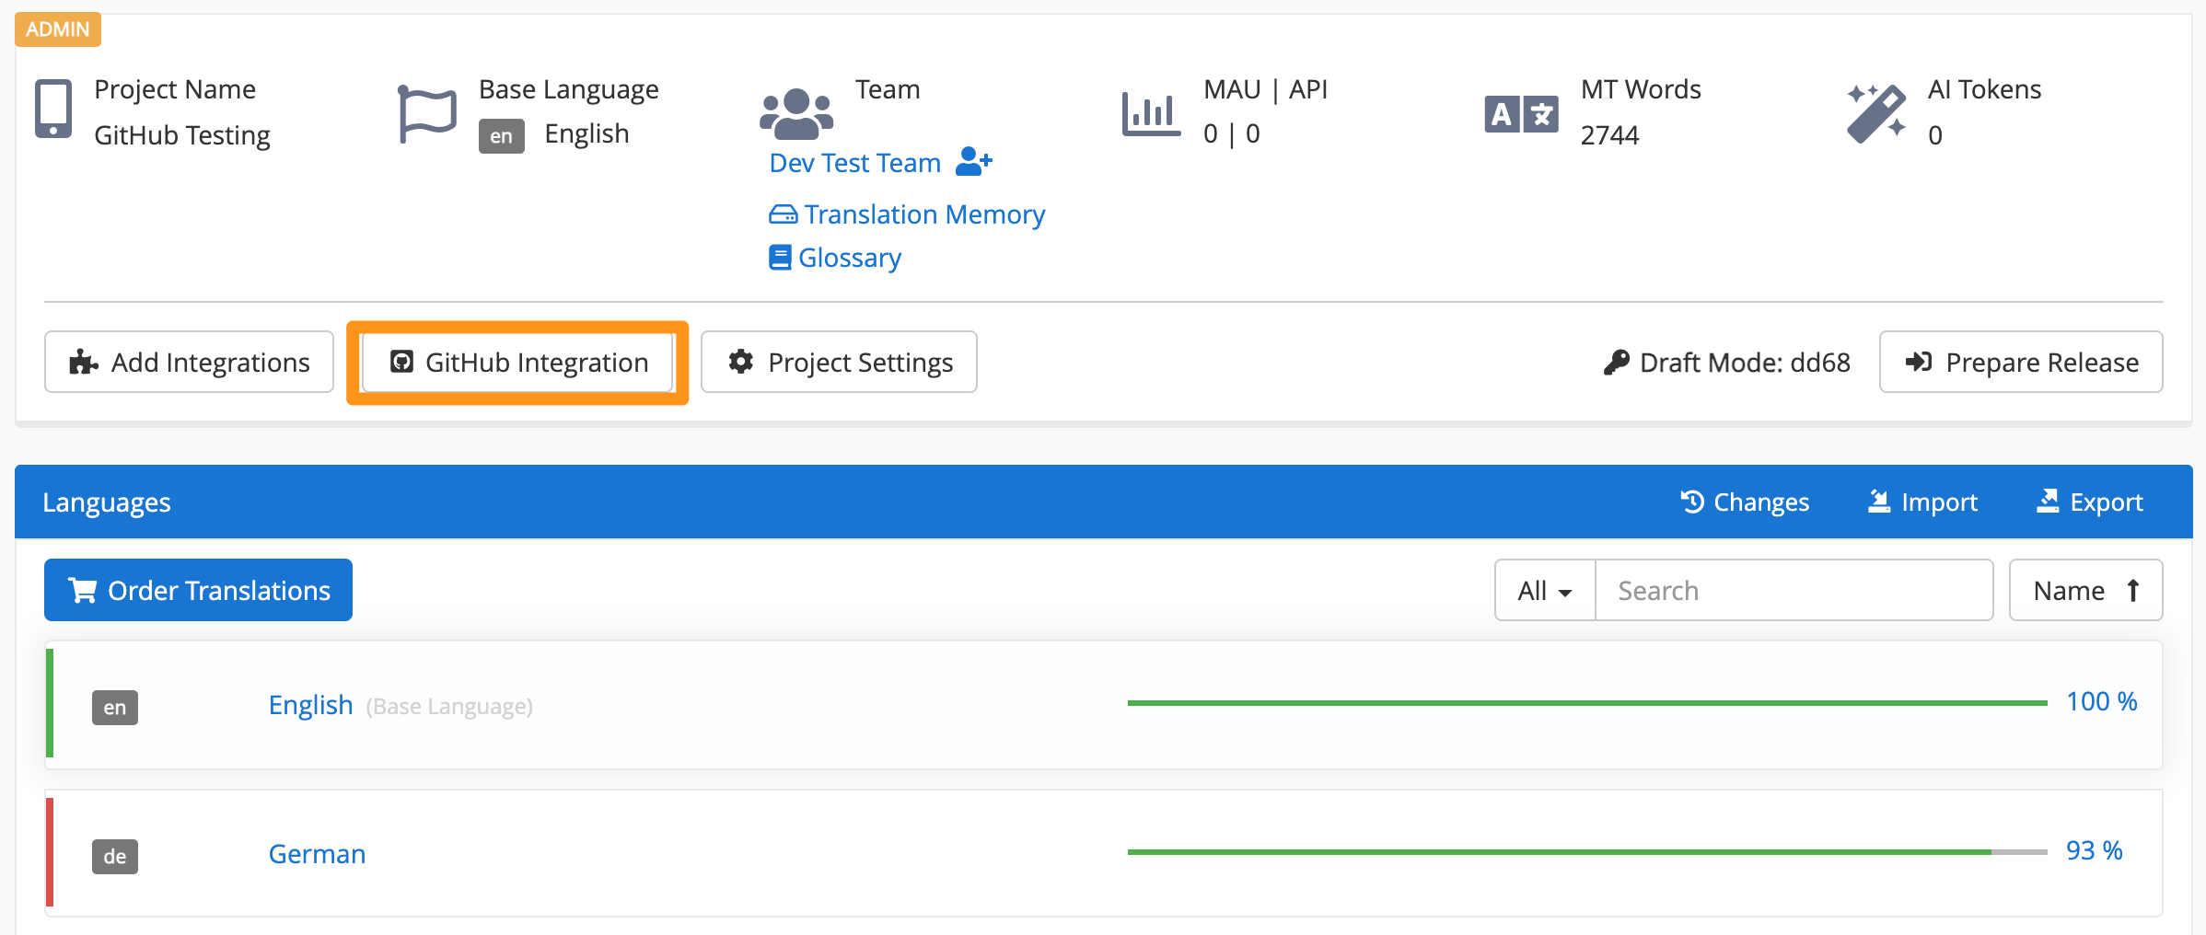
Task: Click the Base Language flag icon
Action: click(427, 114)
